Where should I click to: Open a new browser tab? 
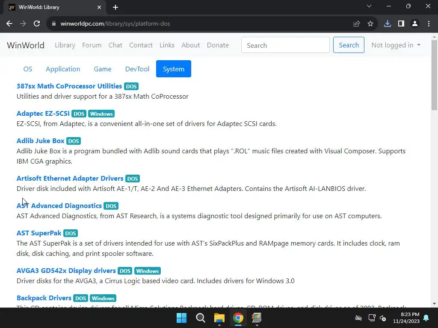coord(115,7)
